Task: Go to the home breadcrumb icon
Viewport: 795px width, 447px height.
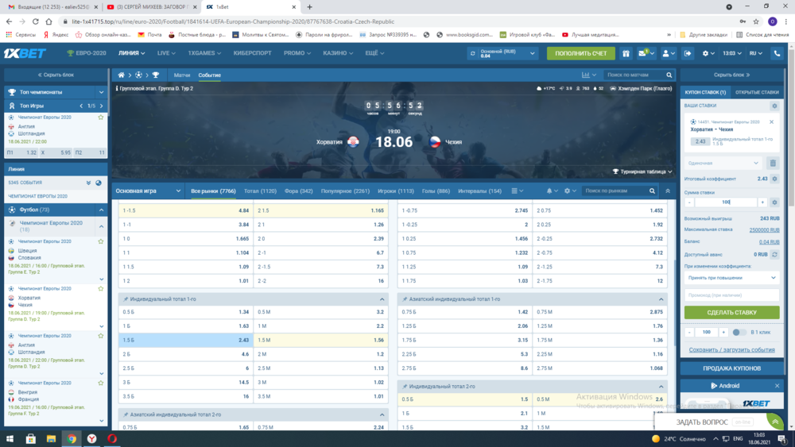Action: [121, 75]
